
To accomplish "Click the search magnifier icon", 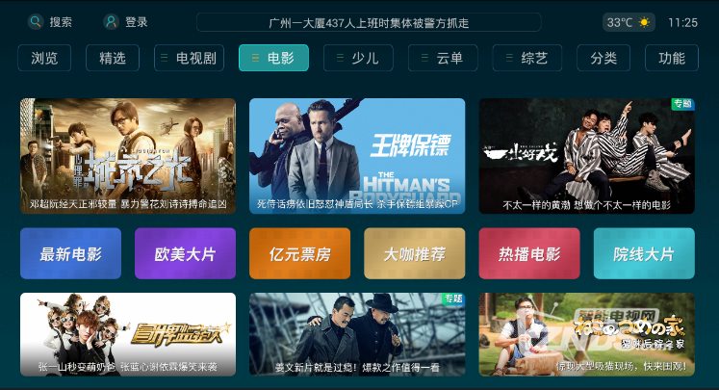I will pyautogui.click(x=36, y=21).
